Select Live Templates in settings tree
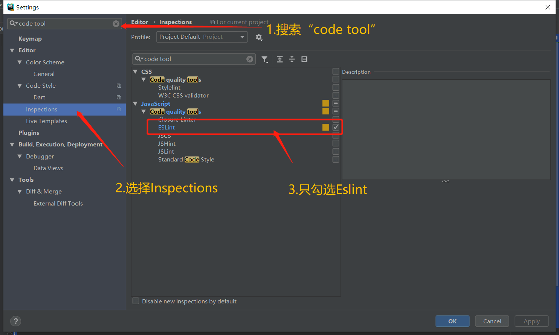Image resolution: width=559 pixels, height=335 pixels. 46,121
